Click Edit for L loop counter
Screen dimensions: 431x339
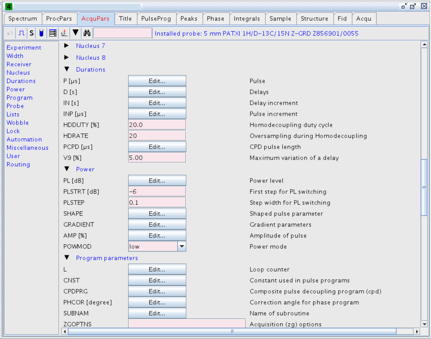157,269
